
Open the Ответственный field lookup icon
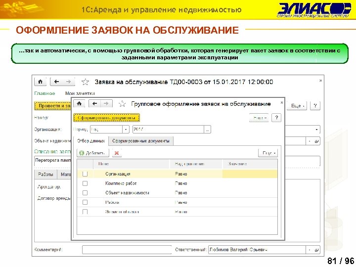316,250
